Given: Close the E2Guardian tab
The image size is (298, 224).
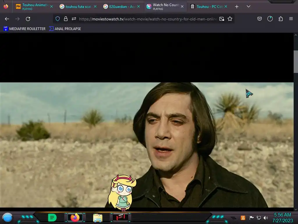Looking at the screenshot, I should coord(139,7).
